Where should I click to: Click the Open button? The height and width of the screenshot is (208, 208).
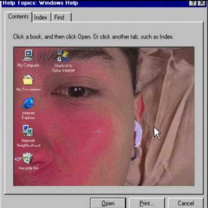click(x=108, y=203)
